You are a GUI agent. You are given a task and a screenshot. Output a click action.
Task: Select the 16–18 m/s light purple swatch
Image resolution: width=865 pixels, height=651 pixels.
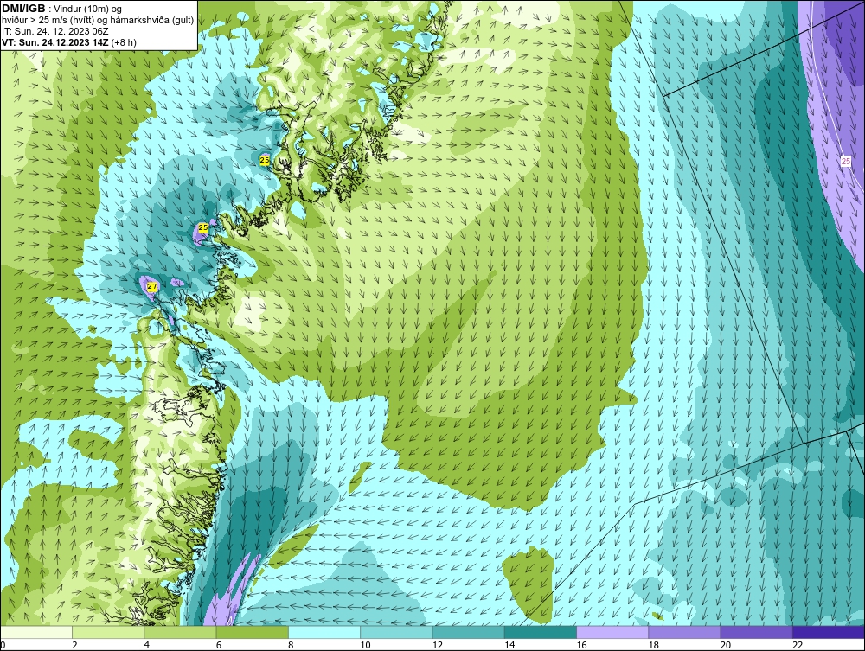coord(612,632)
